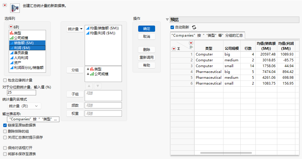The image size is (302, 159).
Task: Click the ascending sort order icon
Action: [89, 86]
